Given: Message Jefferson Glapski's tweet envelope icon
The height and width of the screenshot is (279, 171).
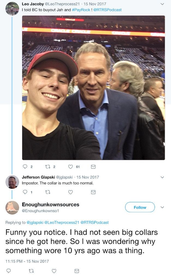Looking at the screenshot, I should (93, 192).
